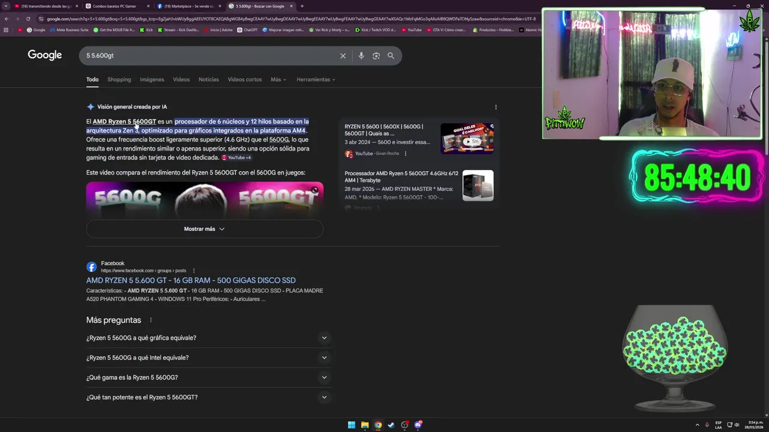Screen dimensions: 769x432
Task: Open the Terabyte processor box thumbnail
Action: coord(478,185)
